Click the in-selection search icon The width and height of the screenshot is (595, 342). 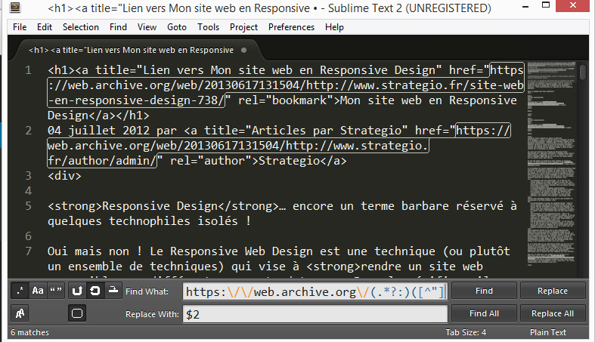pyautogui.click(x=114, y=291)
